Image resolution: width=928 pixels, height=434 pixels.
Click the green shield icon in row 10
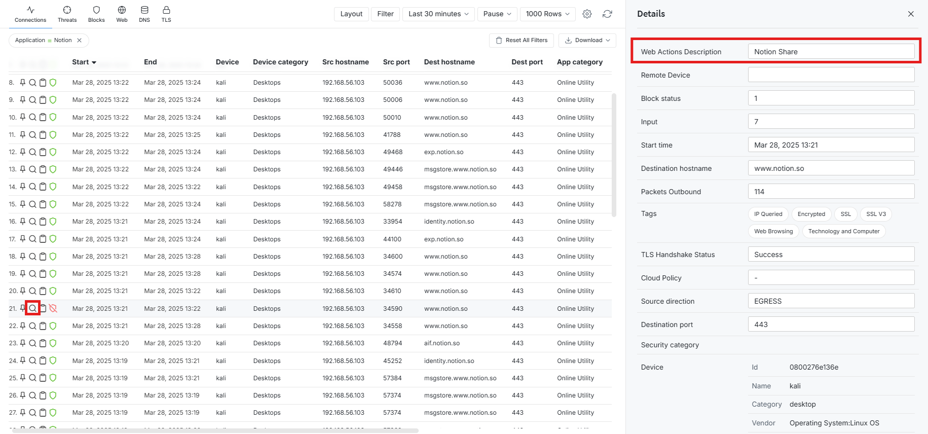point(53,117)
